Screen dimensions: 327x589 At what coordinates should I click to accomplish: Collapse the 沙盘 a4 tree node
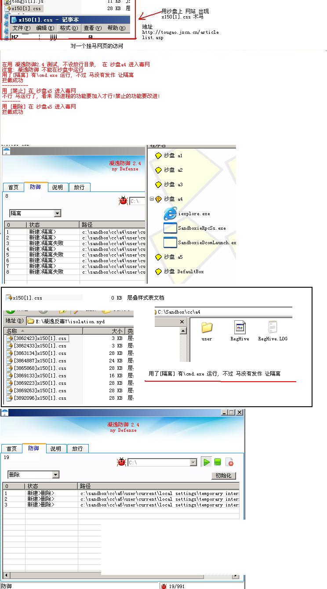152,199
